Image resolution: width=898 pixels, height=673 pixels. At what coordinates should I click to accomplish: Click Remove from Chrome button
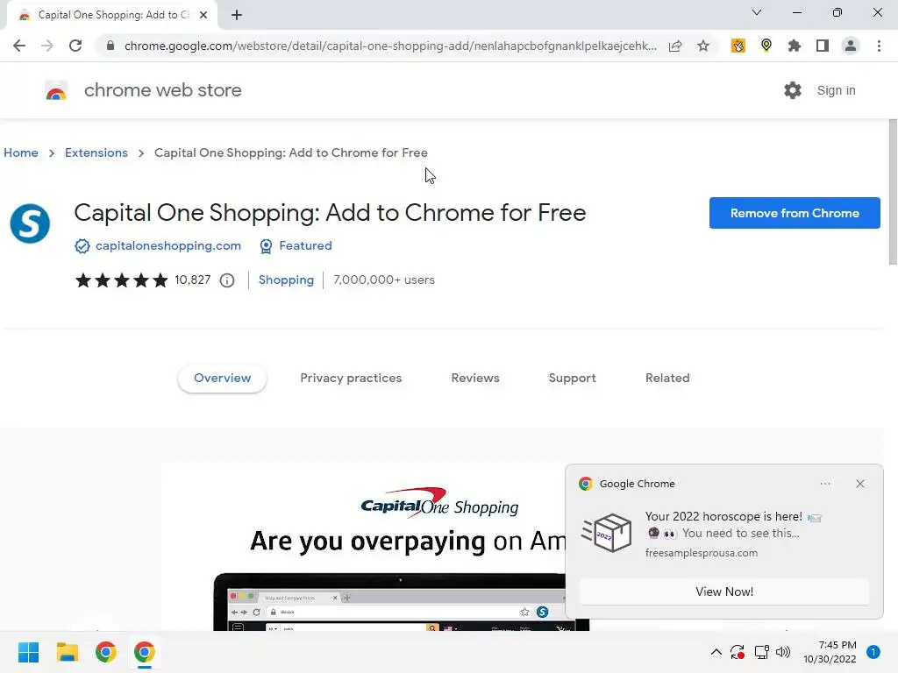point(795,213)
